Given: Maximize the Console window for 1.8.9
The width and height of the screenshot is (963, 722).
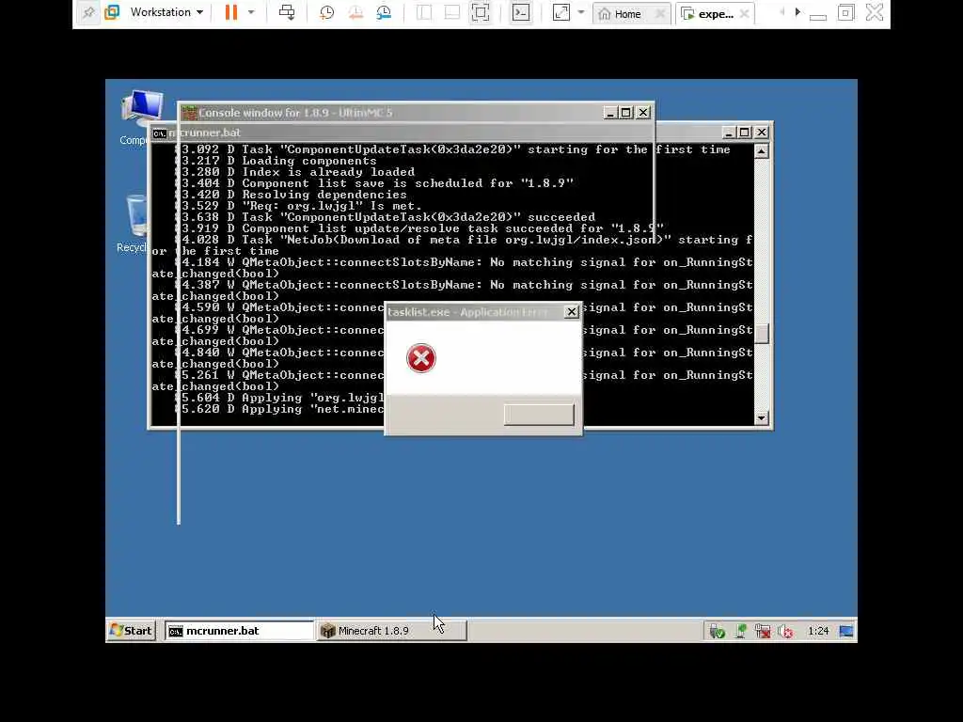Looking at the screenshot, I should (x=625, y=113).
